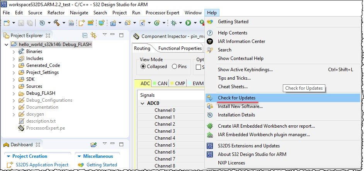Click the new C project icon

click(113, 23)
